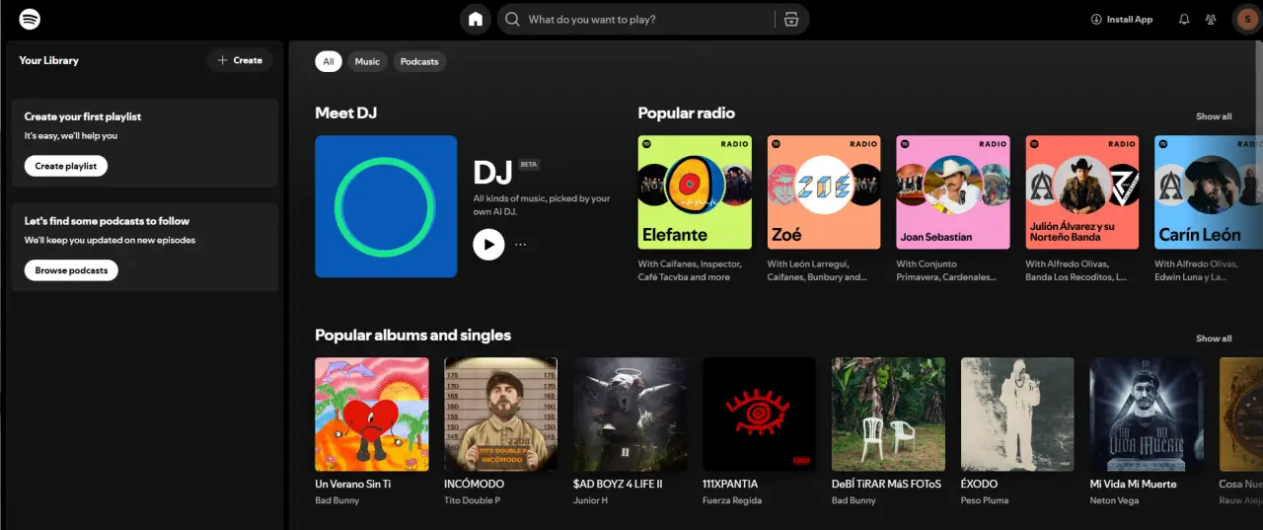
Task: Click 'Peso Pluma' artist name
Action: click(985, 500)
